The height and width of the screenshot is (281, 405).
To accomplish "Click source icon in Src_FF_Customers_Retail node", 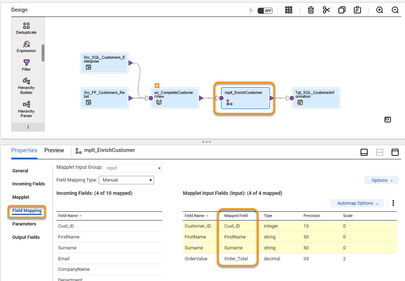I will pyautogui.click(x=88, y=103).
